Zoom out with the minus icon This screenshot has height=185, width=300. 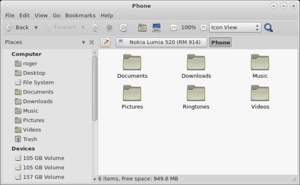(x=174, y=28)
